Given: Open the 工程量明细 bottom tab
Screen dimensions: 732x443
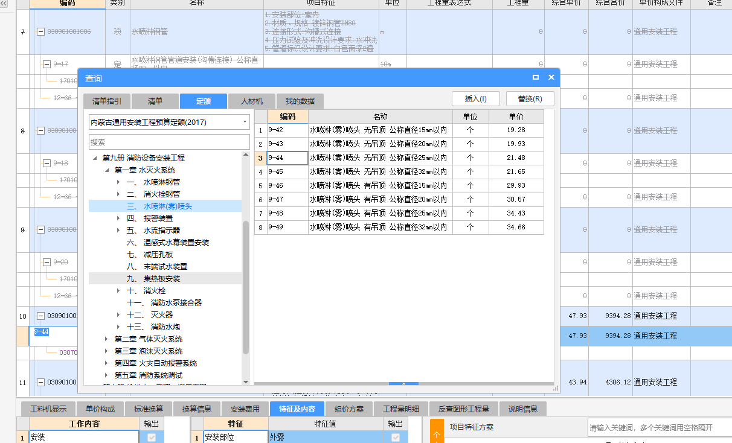Looking at the screenshot, I should click(401, 409).
